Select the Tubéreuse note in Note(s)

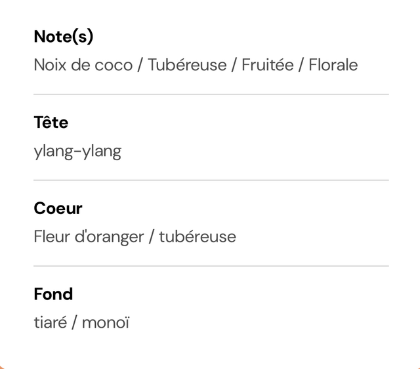click(x=187, y=65)
